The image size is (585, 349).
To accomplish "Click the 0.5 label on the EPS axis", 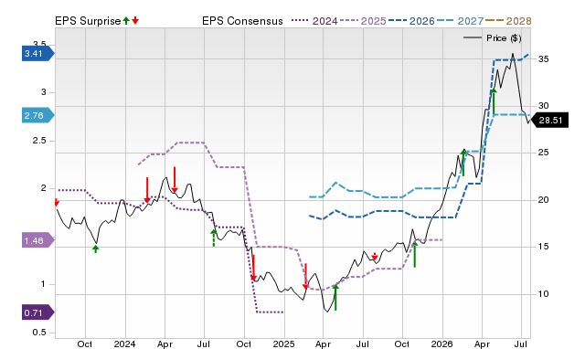I will (x=39, y=333).
